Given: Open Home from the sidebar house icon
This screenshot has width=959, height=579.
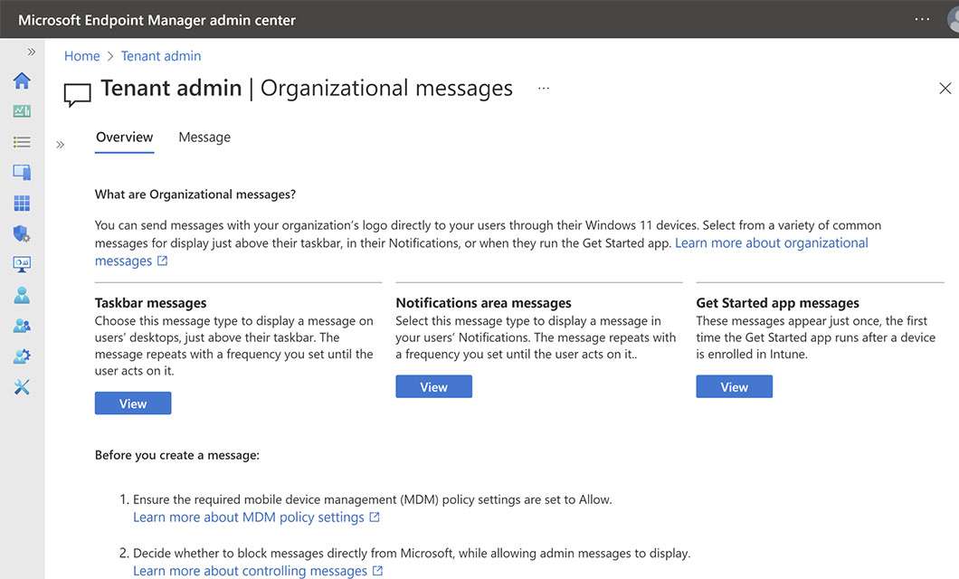Looking at the screenshot, I should [x=22, y=81].
